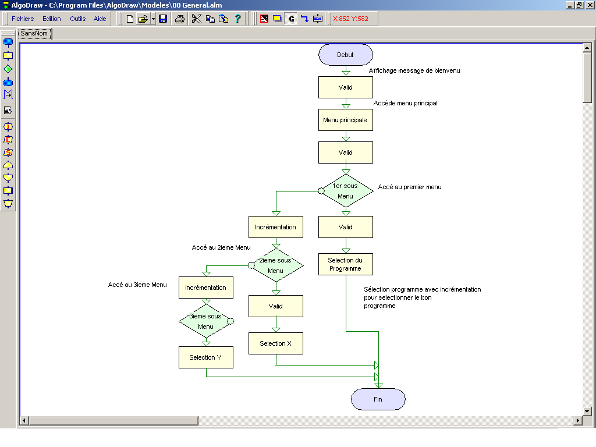Click the vertical scrollbar up arrow
This screenshot has height=447, width=596.
coord(587,48)
